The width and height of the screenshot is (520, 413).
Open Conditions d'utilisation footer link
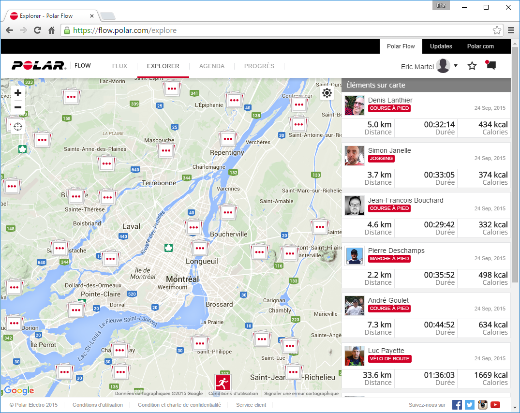point(98,405)
